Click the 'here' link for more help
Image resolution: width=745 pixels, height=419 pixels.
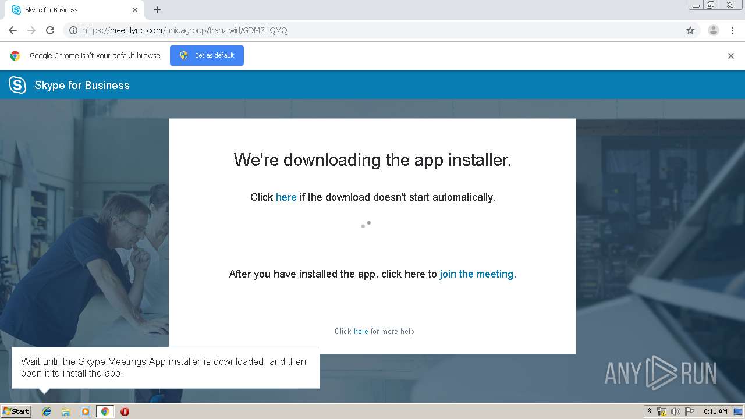point(361,332)
